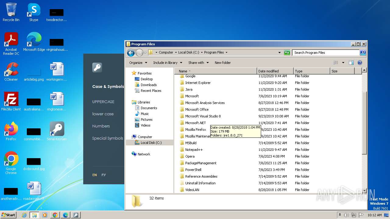
Task: Select UPPERCASE option in Serial KeyGen
Action: click(103, 102)
